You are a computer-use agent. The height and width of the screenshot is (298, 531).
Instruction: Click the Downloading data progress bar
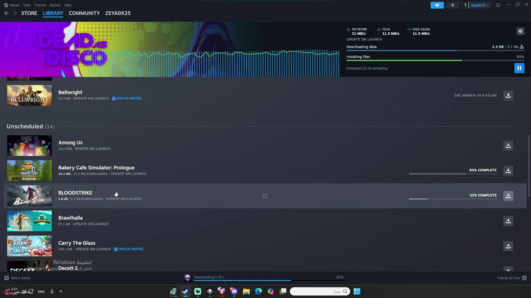point(435,50)
